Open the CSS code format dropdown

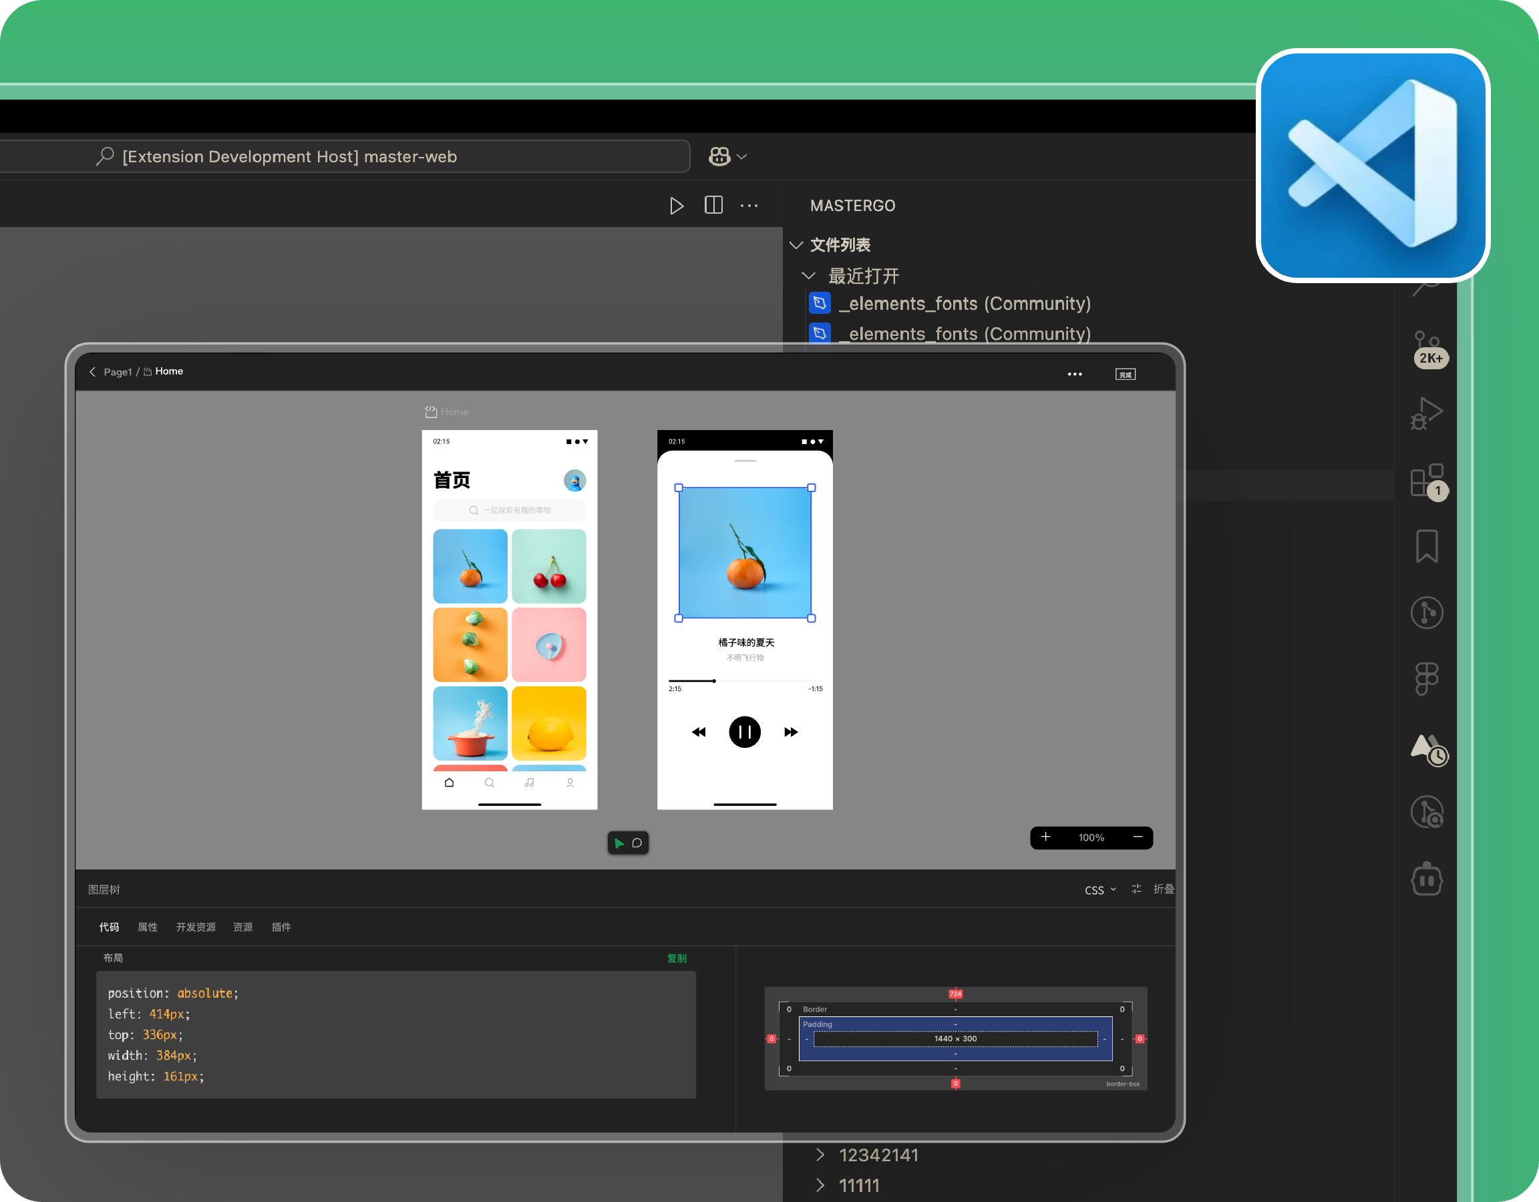tap(1099, 890)
